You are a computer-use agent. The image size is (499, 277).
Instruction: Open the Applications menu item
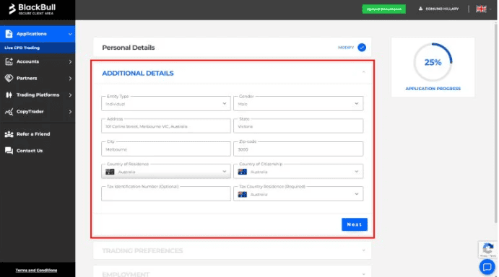[x=38, y=34]
